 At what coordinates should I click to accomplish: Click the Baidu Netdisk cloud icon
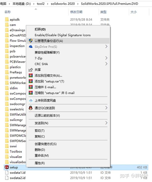coord(31,100)
